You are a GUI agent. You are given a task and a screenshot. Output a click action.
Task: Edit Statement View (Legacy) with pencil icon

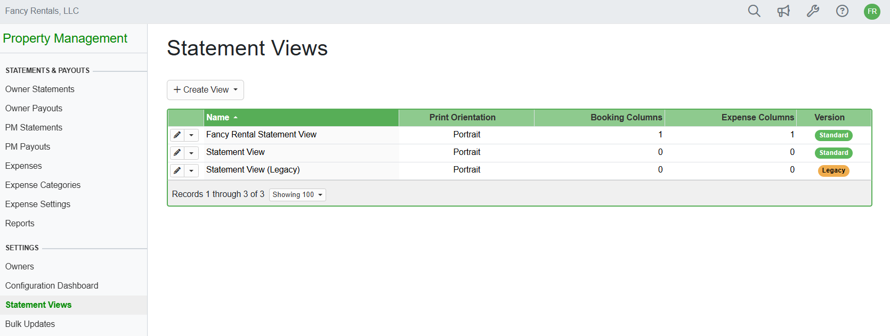pyautogui.click(x=177, y=170)
